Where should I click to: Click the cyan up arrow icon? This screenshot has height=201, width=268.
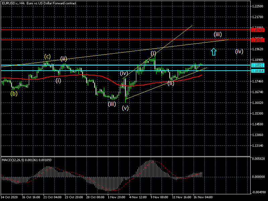[214, 52]
